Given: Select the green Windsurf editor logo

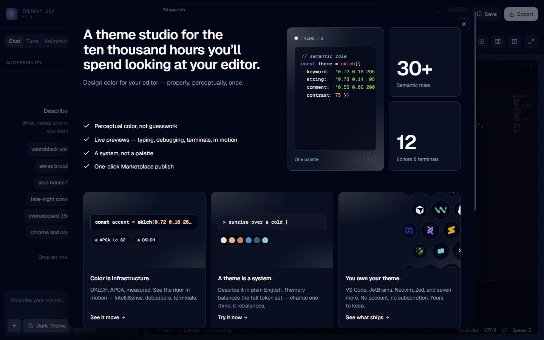Looking at the screenshot, I should pos(440,210).
